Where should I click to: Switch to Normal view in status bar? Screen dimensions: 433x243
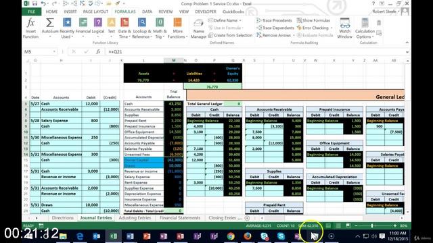(x=328, y=225)
